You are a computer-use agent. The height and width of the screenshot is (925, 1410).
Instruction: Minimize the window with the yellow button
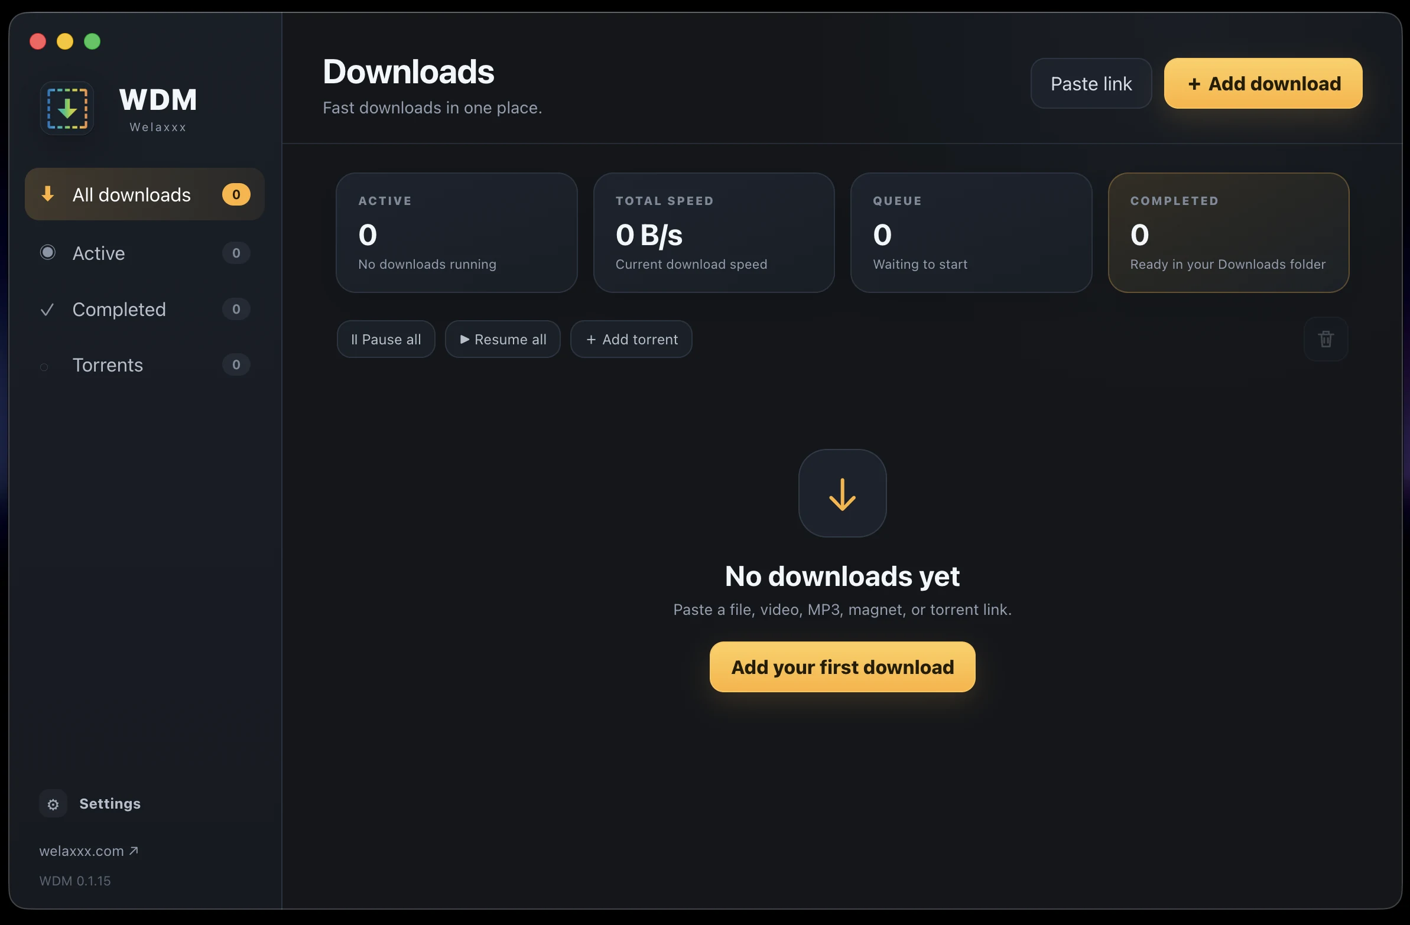coord(65,41)
